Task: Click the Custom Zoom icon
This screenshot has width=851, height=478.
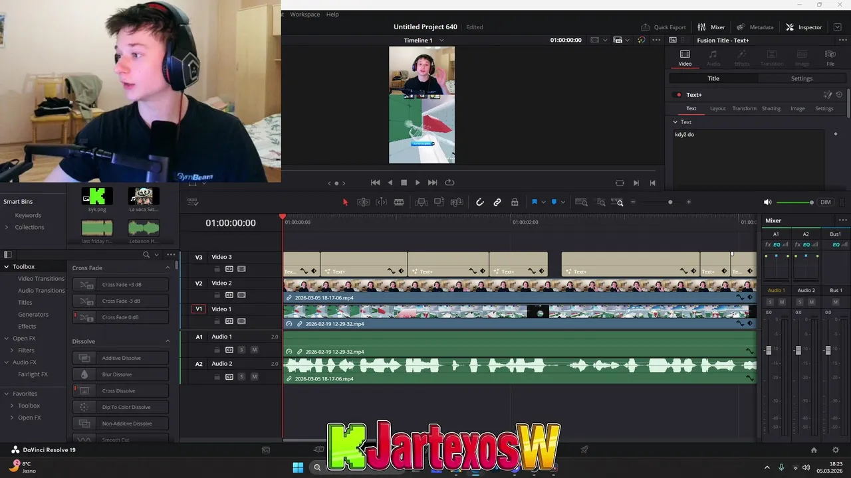Action: point(617,202)
